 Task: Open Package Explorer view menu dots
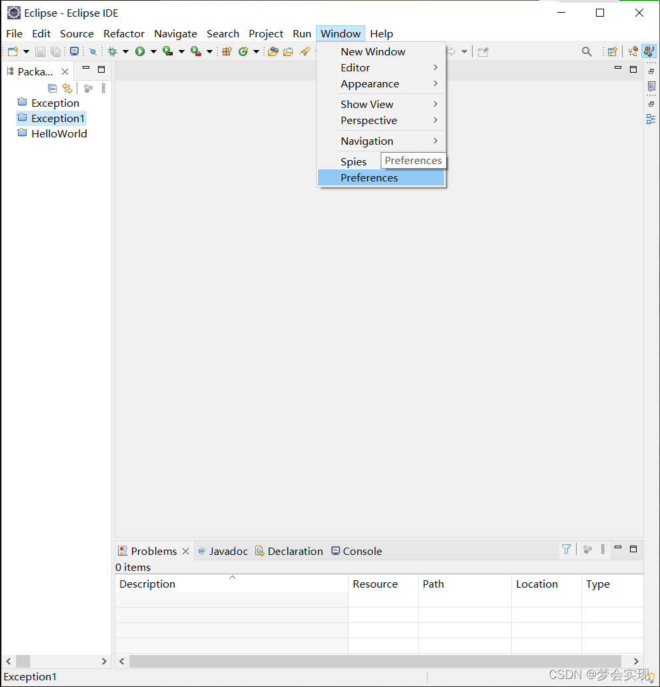pos(103,89)
